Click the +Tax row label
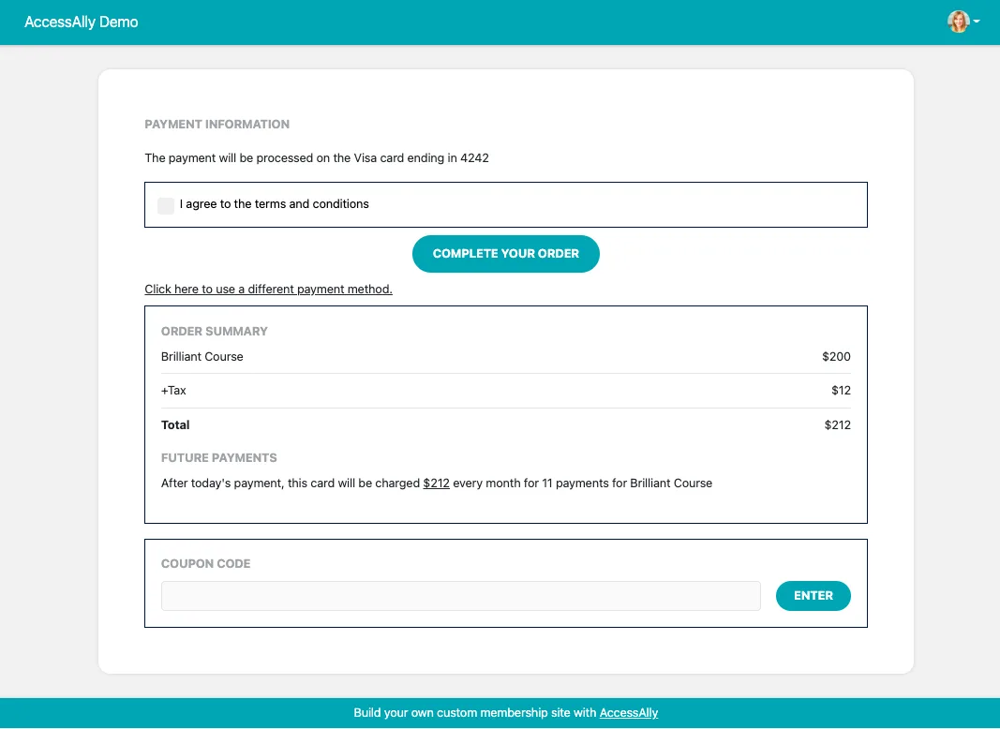This screenshot has width=1000, height=729. click(x=173, y=391)
